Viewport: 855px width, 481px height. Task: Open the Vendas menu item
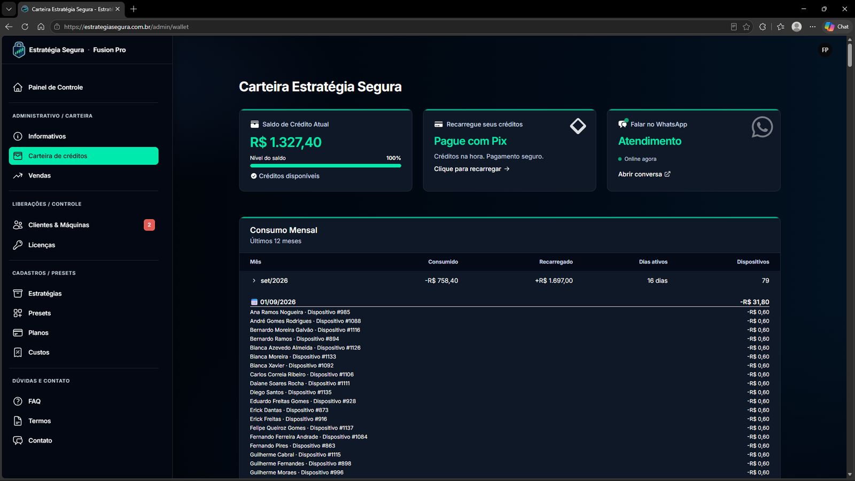84,175
